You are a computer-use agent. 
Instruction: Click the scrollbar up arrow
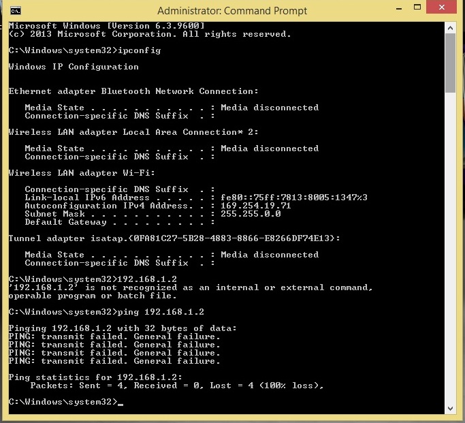pos(450,28)
